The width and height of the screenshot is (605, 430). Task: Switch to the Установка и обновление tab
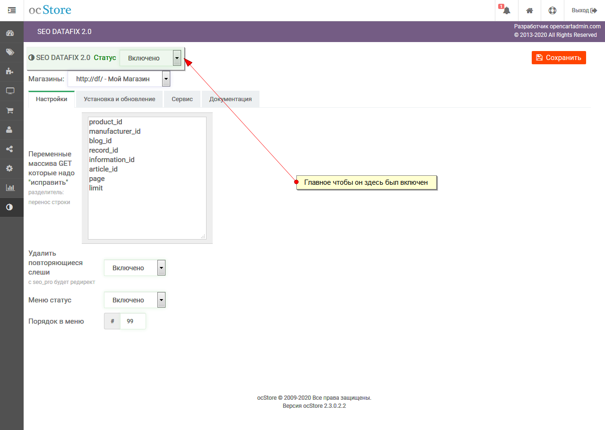(120, 99)
